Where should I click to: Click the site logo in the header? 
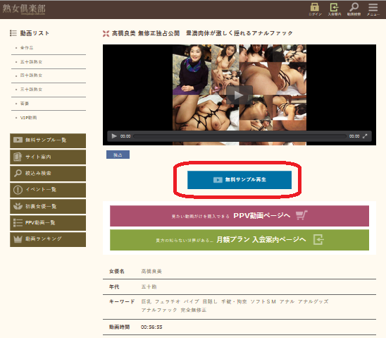pos(24,9)
